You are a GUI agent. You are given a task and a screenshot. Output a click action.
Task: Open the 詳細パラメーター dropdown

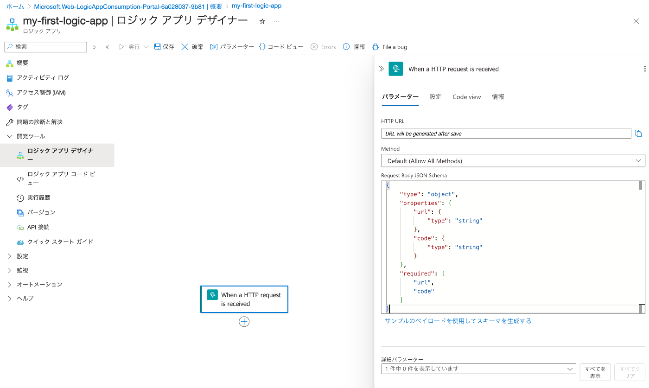[x=478, y=369]
